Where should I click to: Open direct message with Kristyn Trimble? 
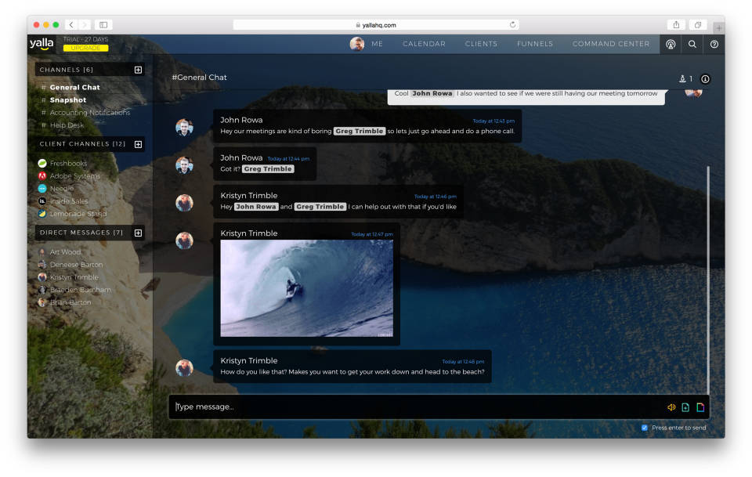coord(74,277)
